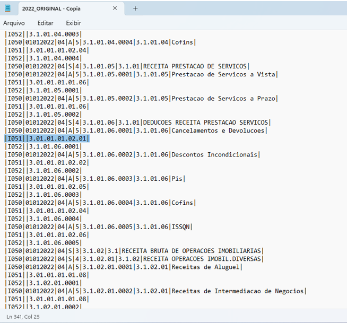Open the Exibir menu
Image resolution: width=347 pixels, height=323 pixels.
click(73, 23)
